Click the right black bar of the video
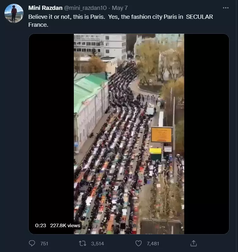This screenshot has height=252, width=238. (207, 134)
